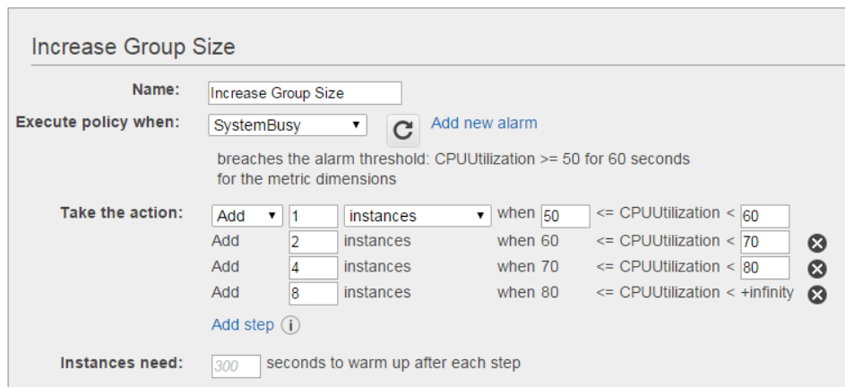Screen dimensions: 845x387
Task: Select the lower bound field showing 50
Action: (x=565, y=216)
